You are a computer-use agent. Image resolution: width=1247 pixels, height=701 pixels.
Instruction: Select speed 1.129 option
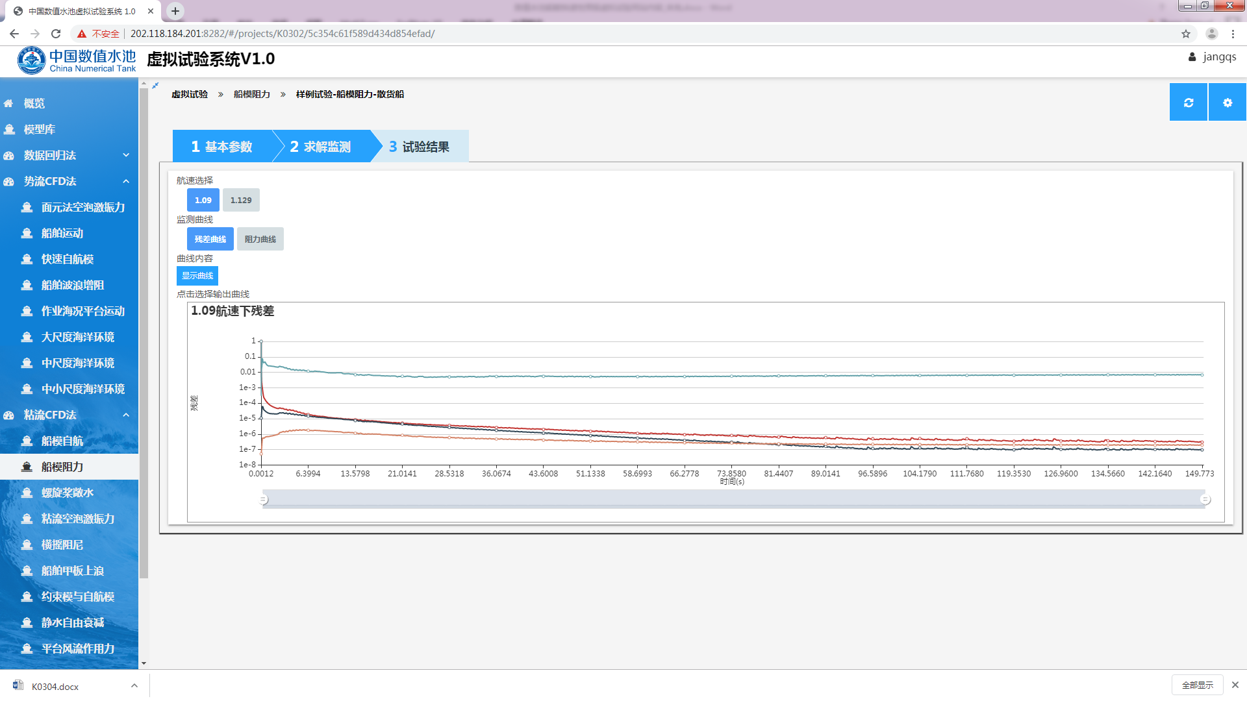coord(241,200)
